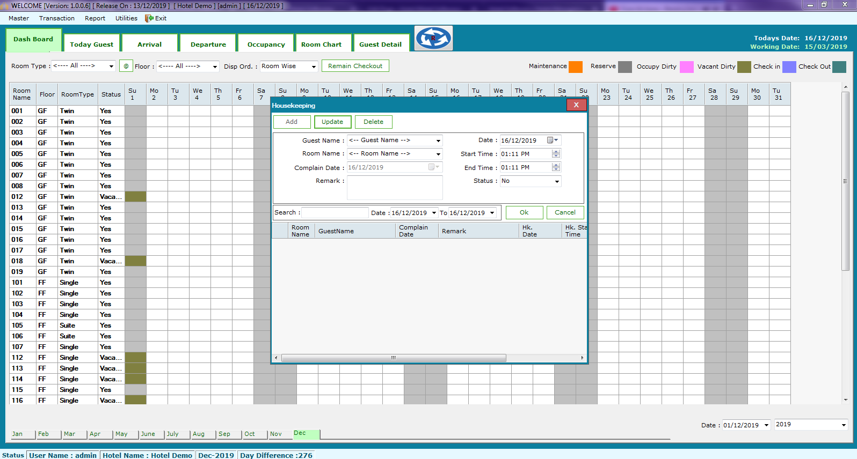Select the Nov month tab at bottom
857x459 pixels.
coord(276,434)
